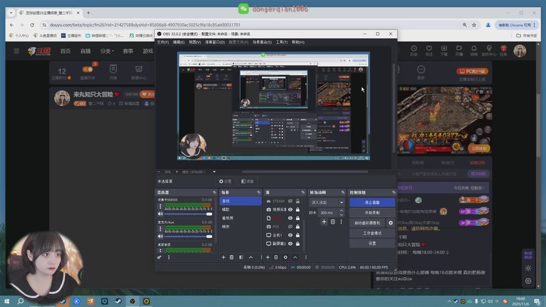Add a new scene with plus icon
This screenshot has width=546, height=307.
(223, 257)
